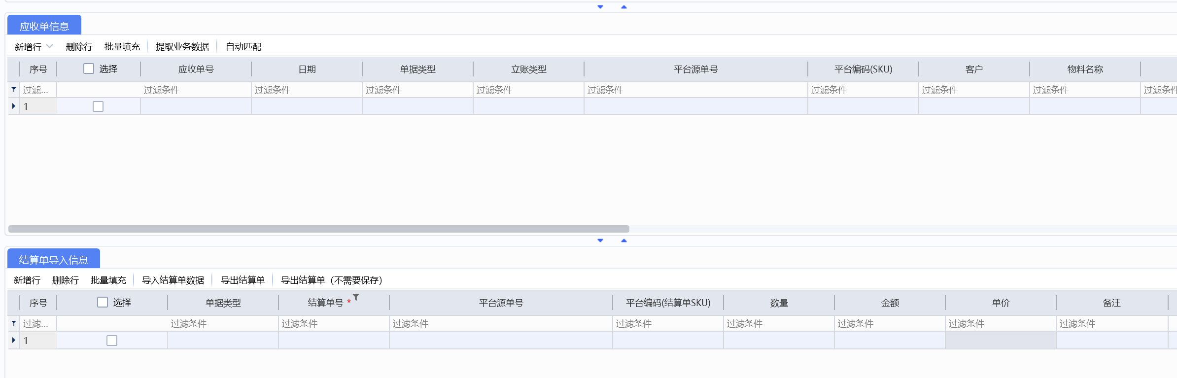
Task: Click the row indicator arrow in the 结算单导入信息 grid
Action: point(14,340)
